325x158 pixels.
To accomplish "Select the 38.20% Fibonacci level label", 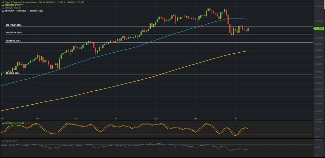I will [13, 41].
